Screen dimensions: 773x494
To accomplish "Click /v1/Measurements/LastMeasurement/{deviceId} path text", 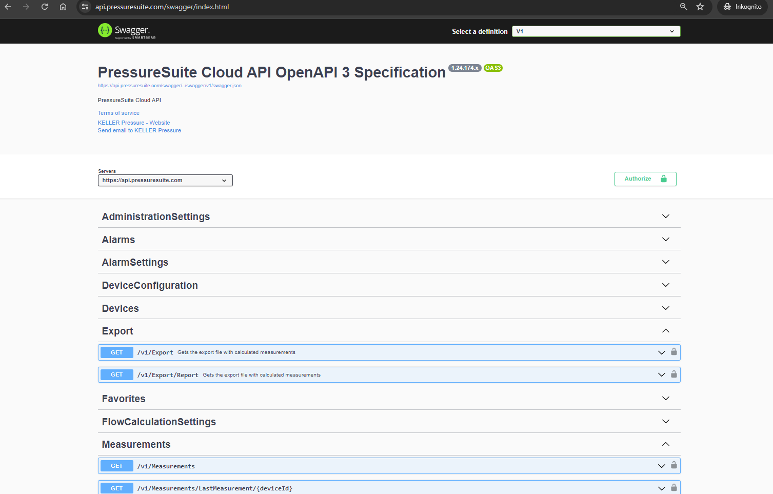I will click(x=215, y=488).
